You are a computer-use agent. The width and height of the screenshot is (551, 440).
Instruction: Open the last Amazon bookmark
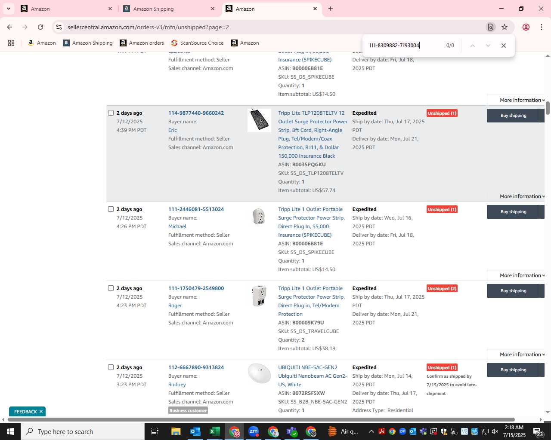(245, 43)
